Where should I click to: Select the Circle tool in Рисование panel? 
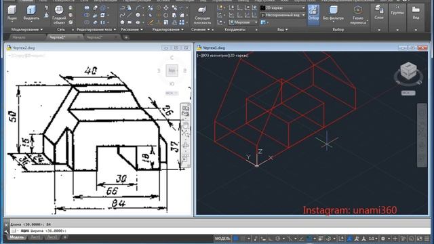[138, 15]
